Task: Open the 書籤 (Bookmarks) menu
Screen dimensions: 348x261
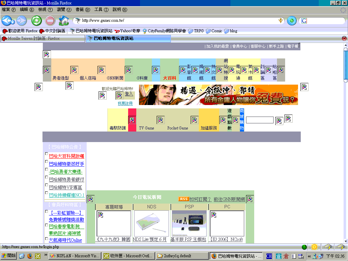Action: pyautogui.click(x=83, y=10)
